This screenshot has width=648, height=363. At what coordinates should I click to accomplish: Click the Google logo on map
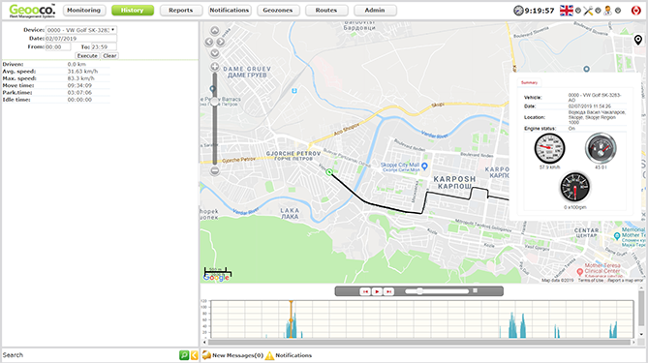pos(216,278)
